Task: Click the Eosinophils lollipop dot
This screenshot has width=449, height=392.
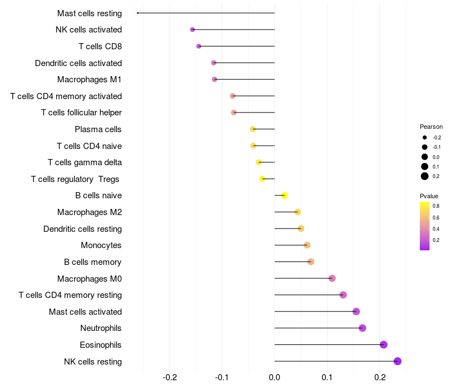Action: [x=384, y=344]
